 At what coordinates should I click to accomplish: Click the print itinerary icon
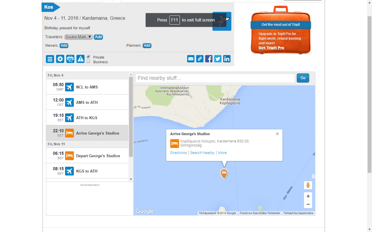[x=70, y=59]
